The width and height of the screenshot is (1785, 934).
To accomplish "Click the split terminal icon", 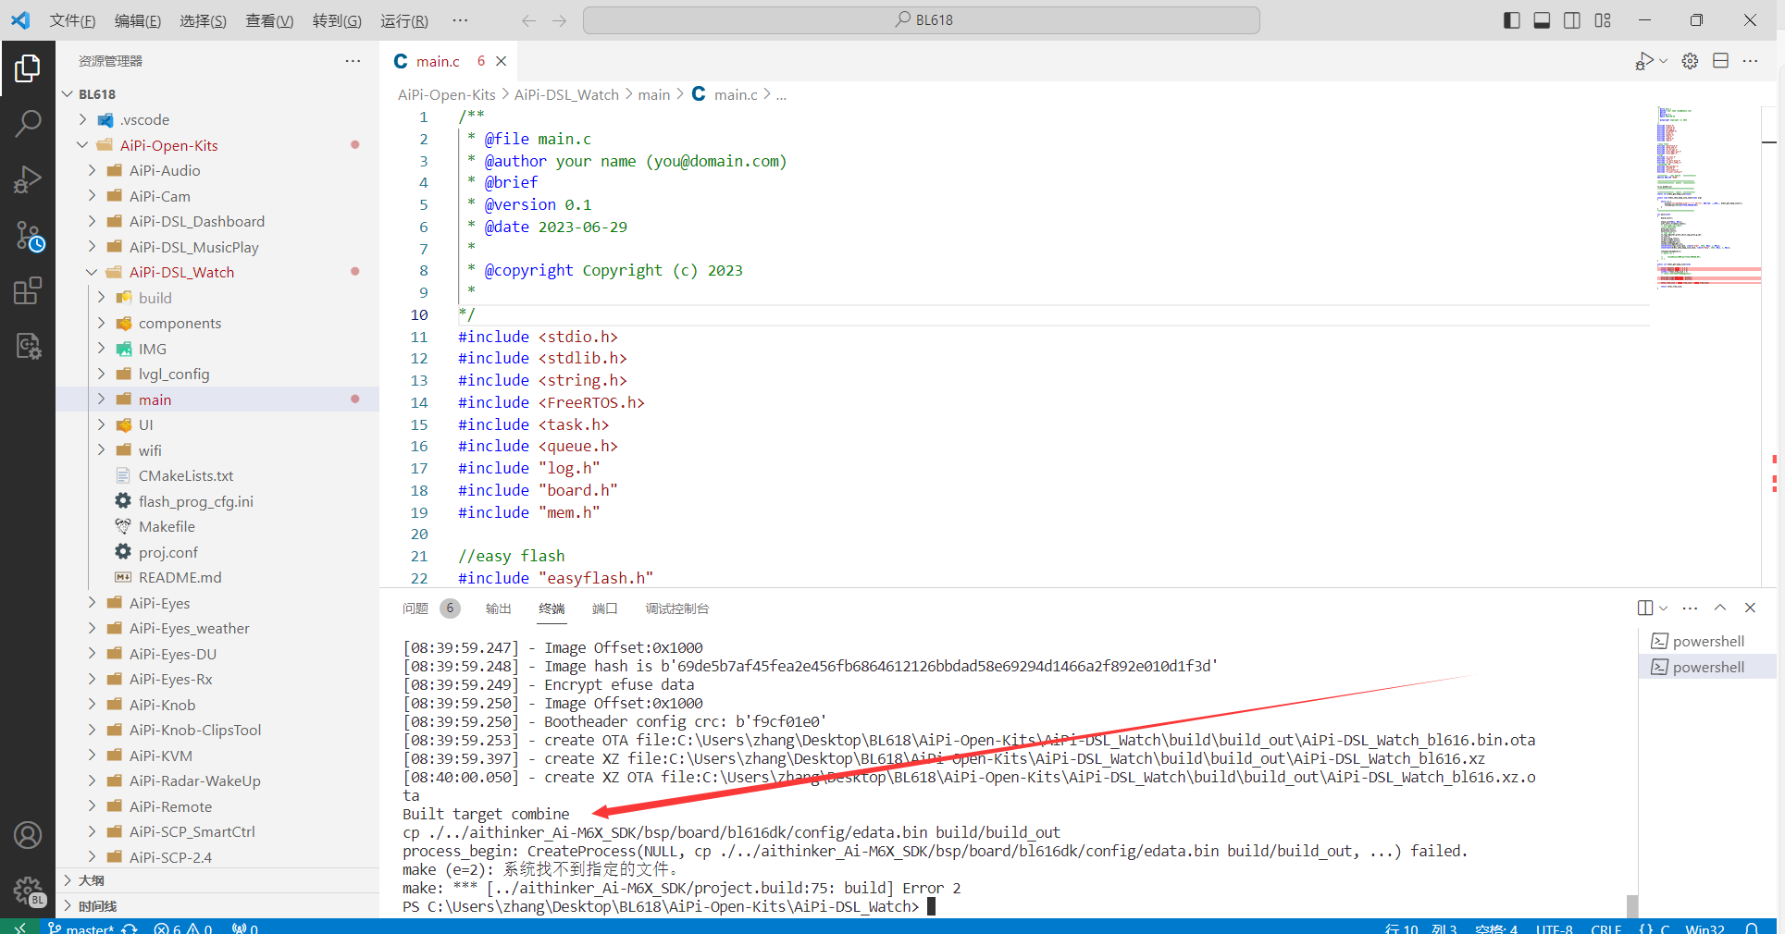I will [x=1645, y=608].
